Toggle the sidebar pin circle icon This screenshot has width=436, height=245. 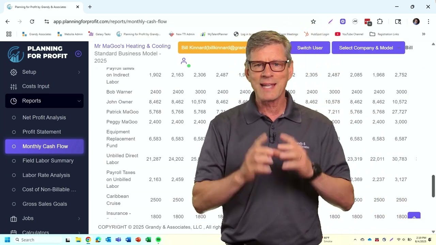point(78,54)
